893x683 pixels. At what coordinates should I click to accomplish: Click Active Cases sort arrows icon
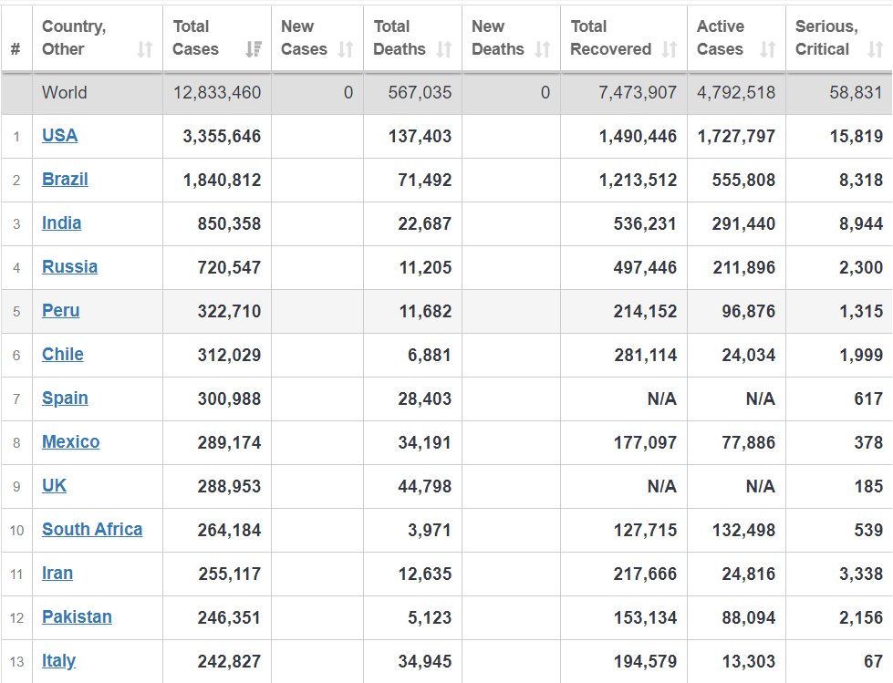[x=768, y=49]
